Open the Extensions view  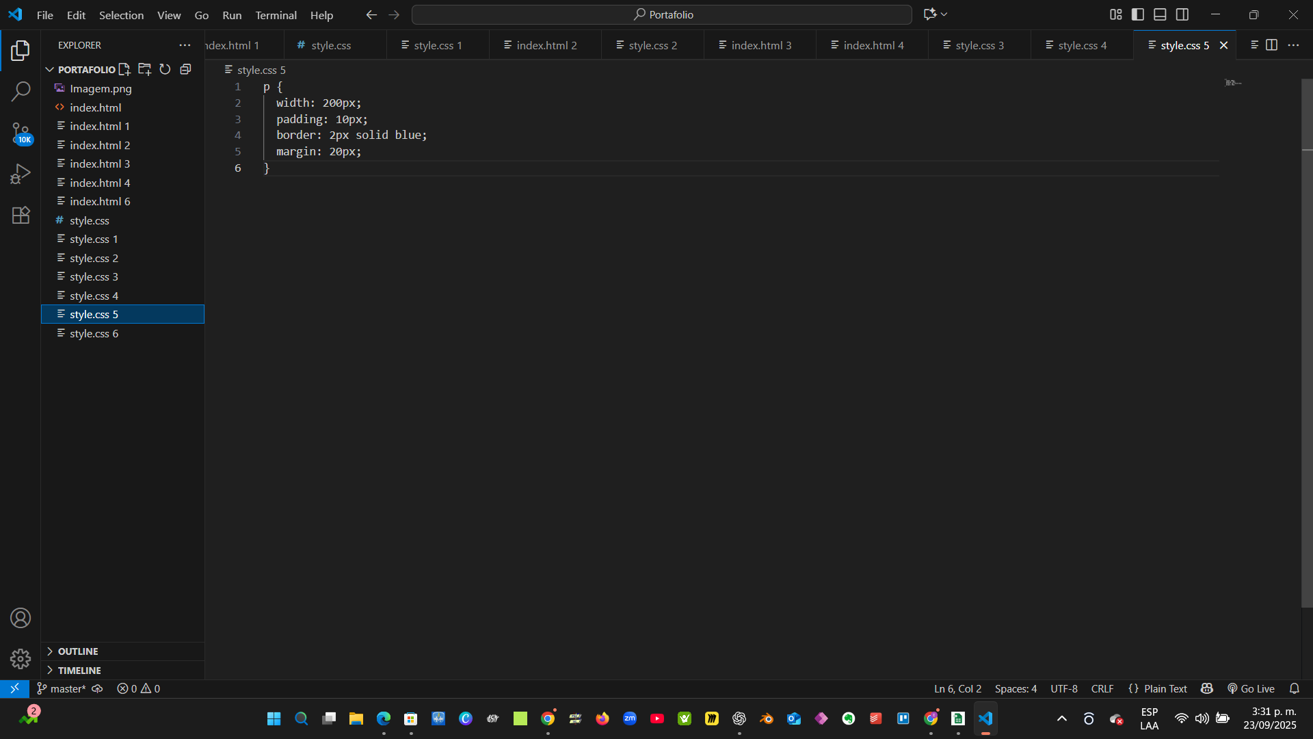(x=21, y=215)
